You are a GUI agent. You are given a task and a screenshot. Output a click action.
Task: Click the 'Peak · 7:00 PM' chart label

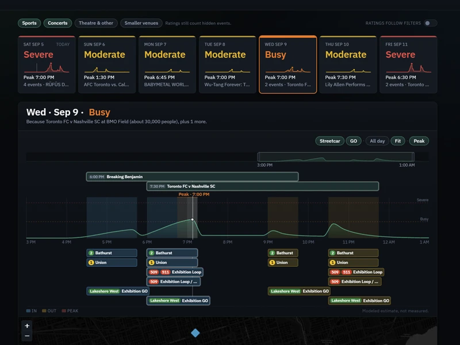(194, 194)
